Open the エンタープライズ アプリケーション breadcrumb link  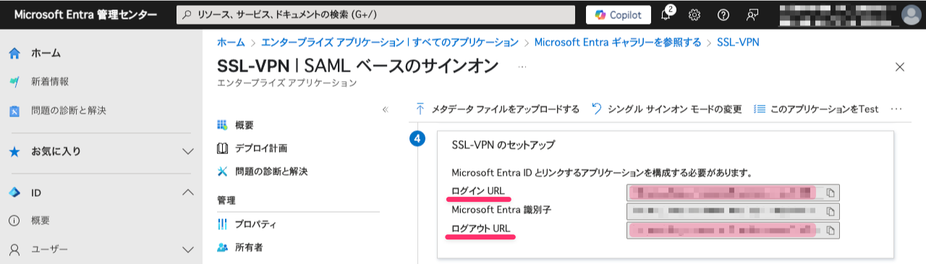(390, 42)
